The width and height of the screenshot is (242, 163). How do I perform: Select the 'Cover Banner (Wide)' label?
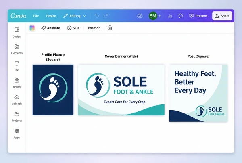coord(121,56)
